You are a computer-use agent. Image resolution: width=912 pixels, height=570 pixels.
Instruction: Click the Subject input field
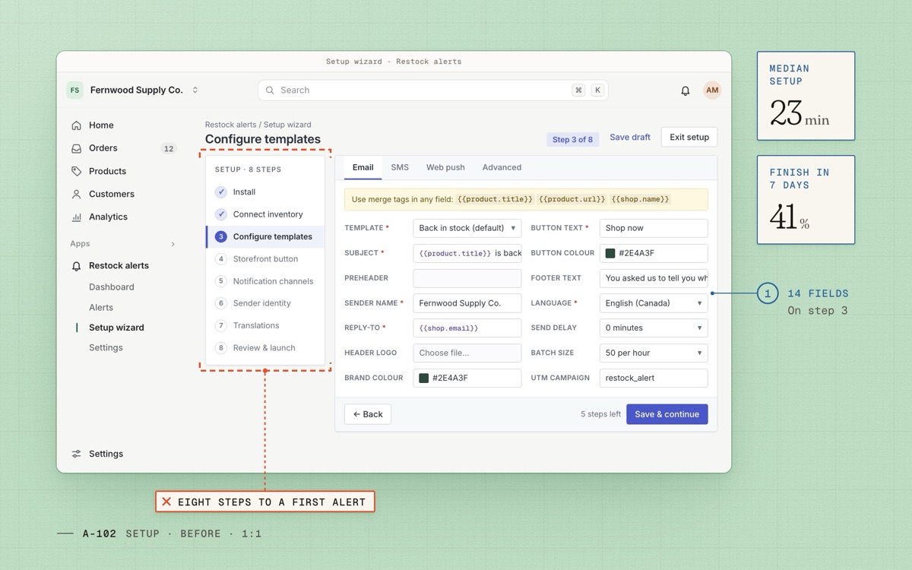click(x=467, y=253)
